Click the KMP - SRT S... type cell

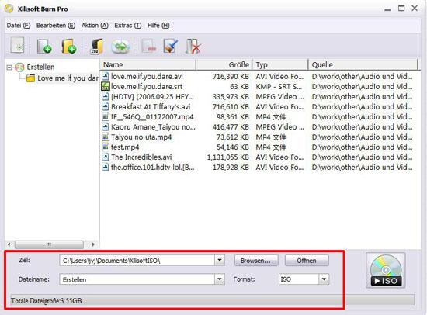(279, 87)
